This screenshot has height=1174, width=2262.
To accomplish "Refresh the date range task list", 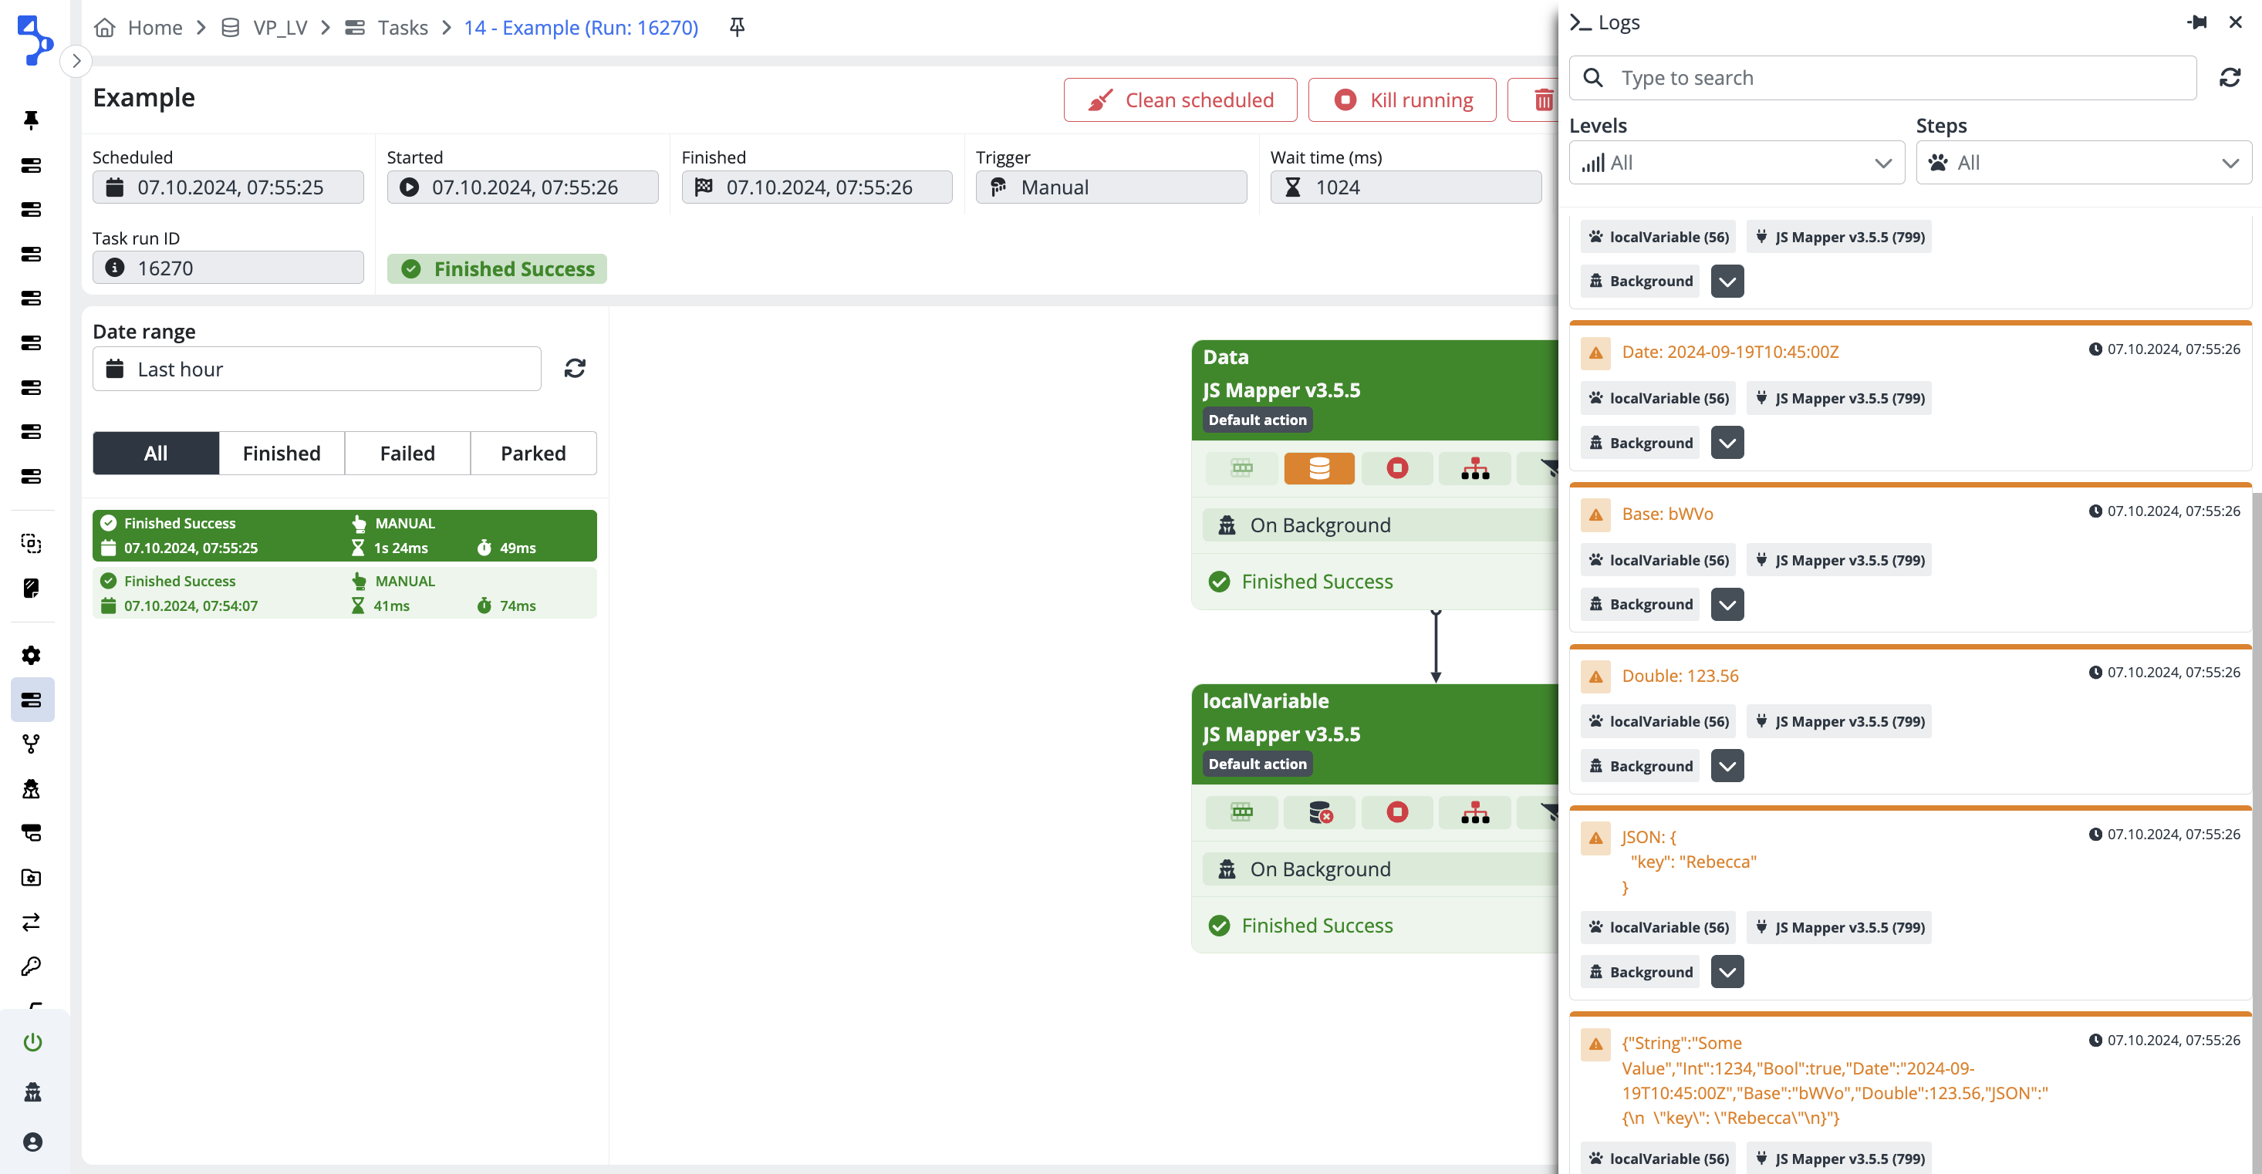I will tap(574, 369).
